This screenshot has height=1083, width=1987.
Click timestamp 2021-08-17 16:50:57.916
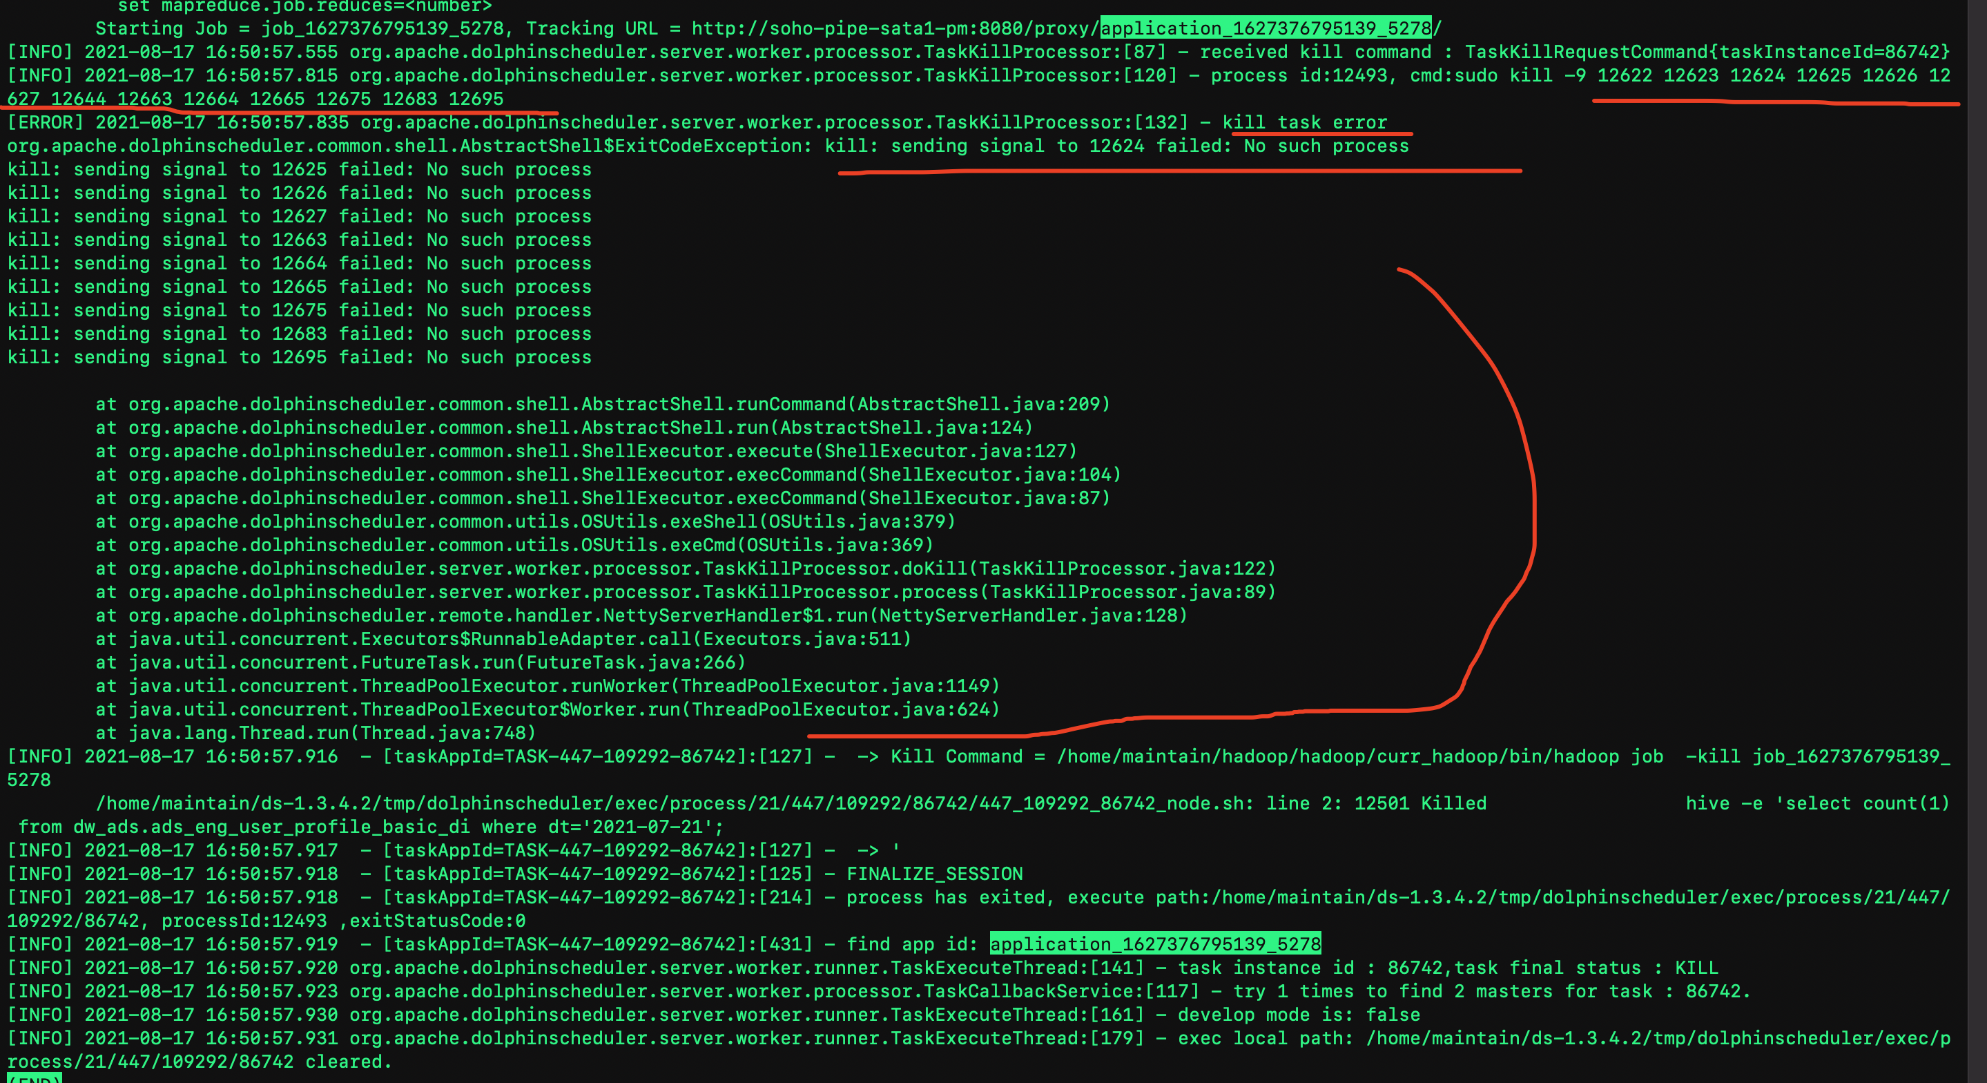(x=211, y=756)
